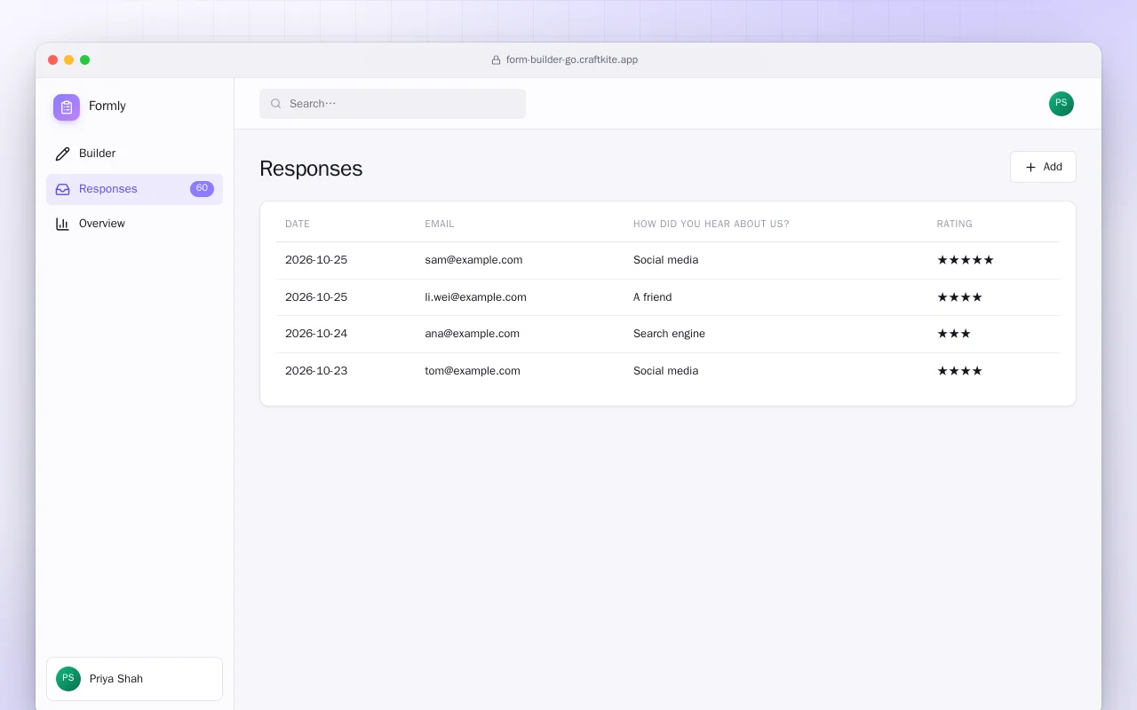The height and width of the screenshot is (710, 1137).
Task: Click the EMAIL column header
Action: click(x=440, y=225)
